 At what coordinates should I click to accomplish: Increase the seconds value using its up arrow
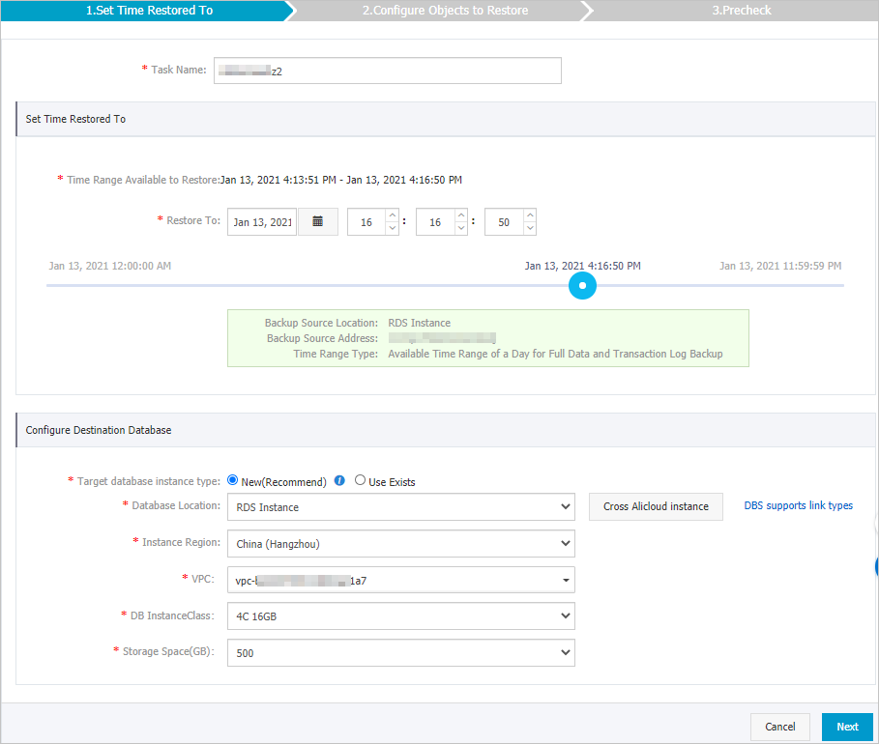coord(529,215)
